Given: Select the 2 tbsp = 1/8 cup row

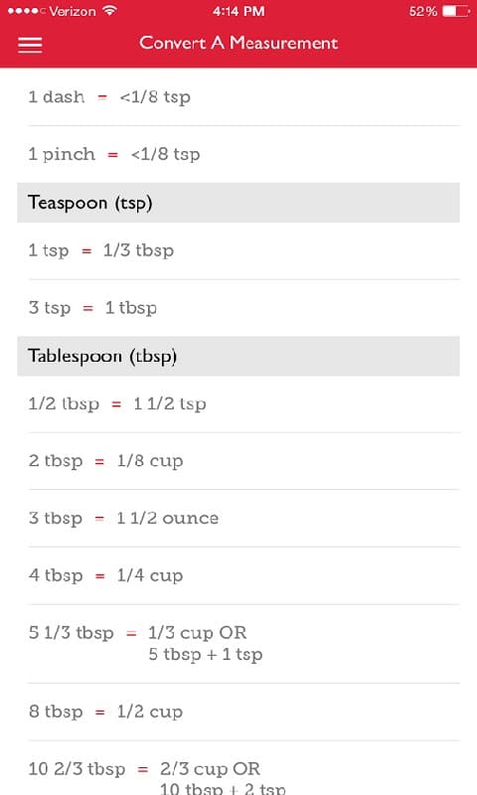Looking at the screenshot, I should point(243,461).
